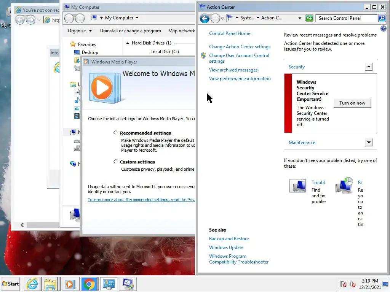Click the Desktop icon in My Computer sidebar

tap(77, 52)
